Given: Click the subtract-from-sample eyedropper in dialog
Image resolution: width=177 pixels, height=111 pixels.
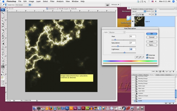Looking at the screenshot, I should (x=143, y=57).
